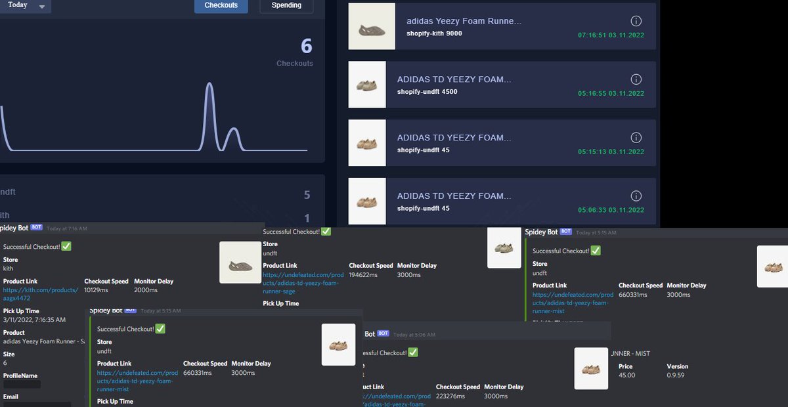Click version value 0.9.59
The width and height of the screenshot is (788, 407).
676,375
